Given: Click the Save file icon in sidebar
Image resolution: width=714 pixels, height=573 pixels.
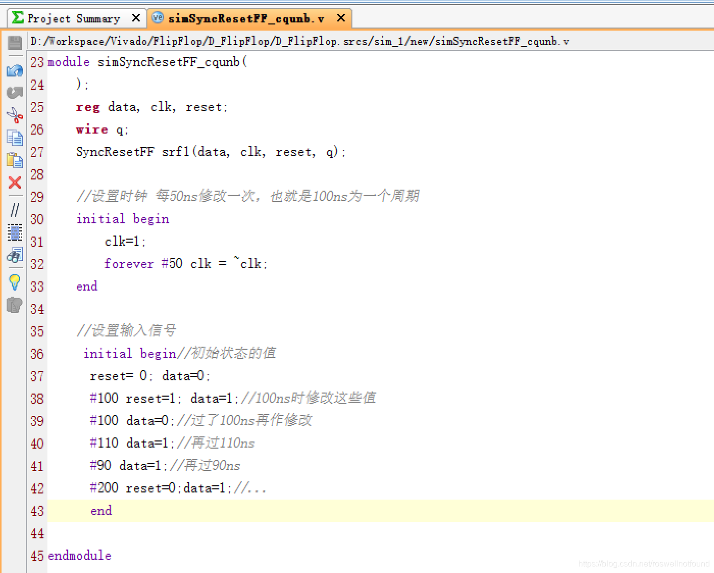Looking at the screenshot, I should pyautogui.click(x=15, y=42).
